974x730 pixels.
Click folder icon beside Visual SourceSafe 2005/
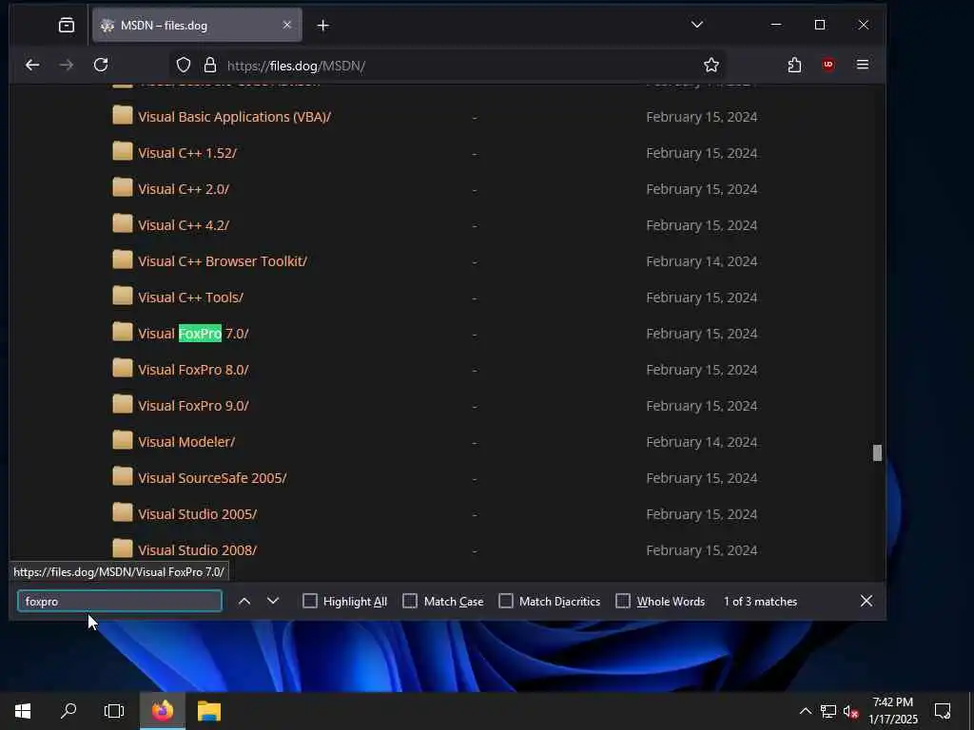click(123, 477)
